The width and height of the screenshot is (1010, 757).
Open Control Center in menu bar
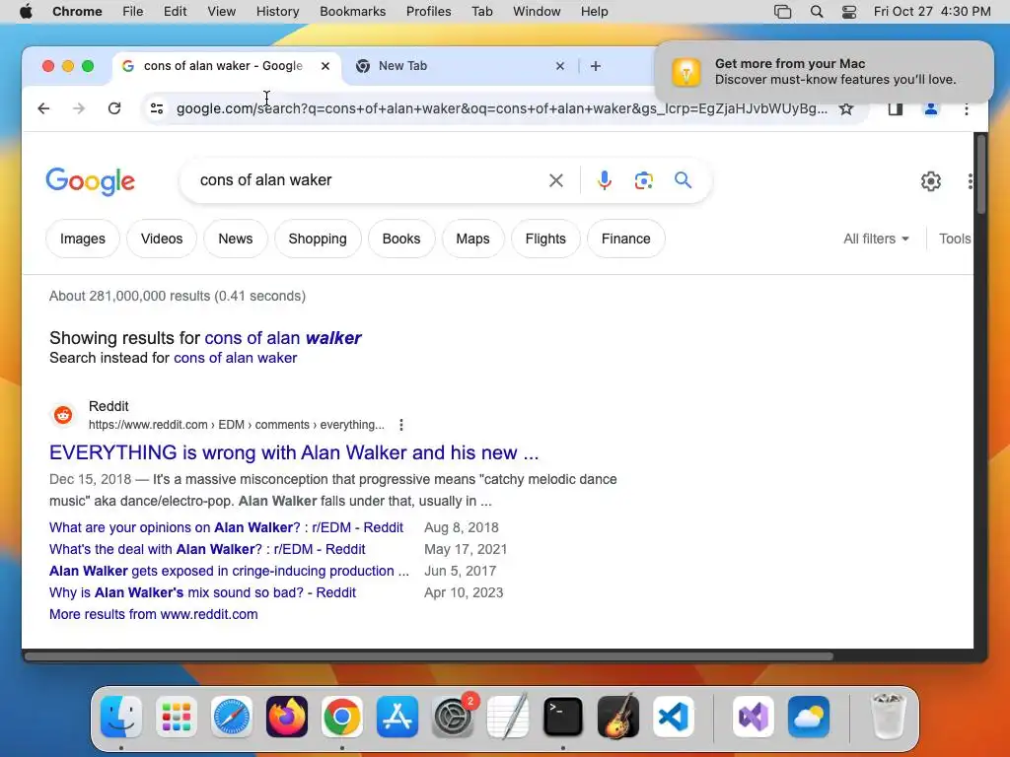(x=849, y=12)
